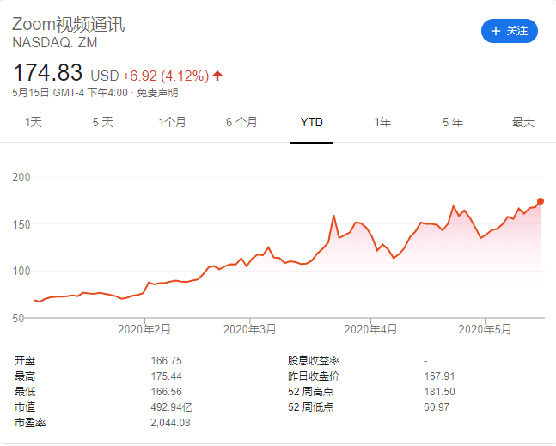Click the NASDAQ: ZM ticker label
This screenshot has width=556, height=446.
pyautogui.click(x=55, y=43)
